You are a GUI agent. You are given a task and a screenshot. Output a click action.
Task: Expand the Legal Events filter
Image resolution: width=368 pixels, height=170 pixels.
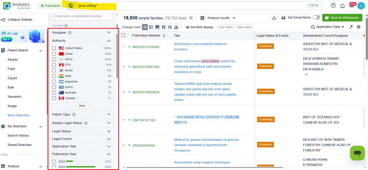coord(109,139)
